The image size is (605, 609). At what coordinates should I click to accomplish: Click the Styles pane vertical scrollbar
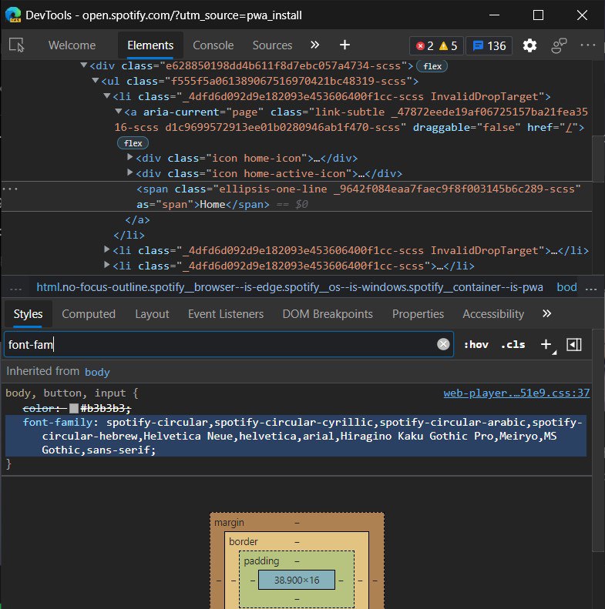pos(598,440)
